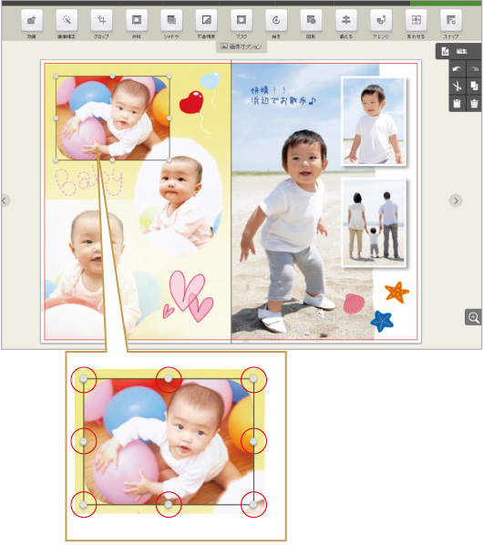
Task: Zoom in with the magnifier button
Action: click(473, 317)
